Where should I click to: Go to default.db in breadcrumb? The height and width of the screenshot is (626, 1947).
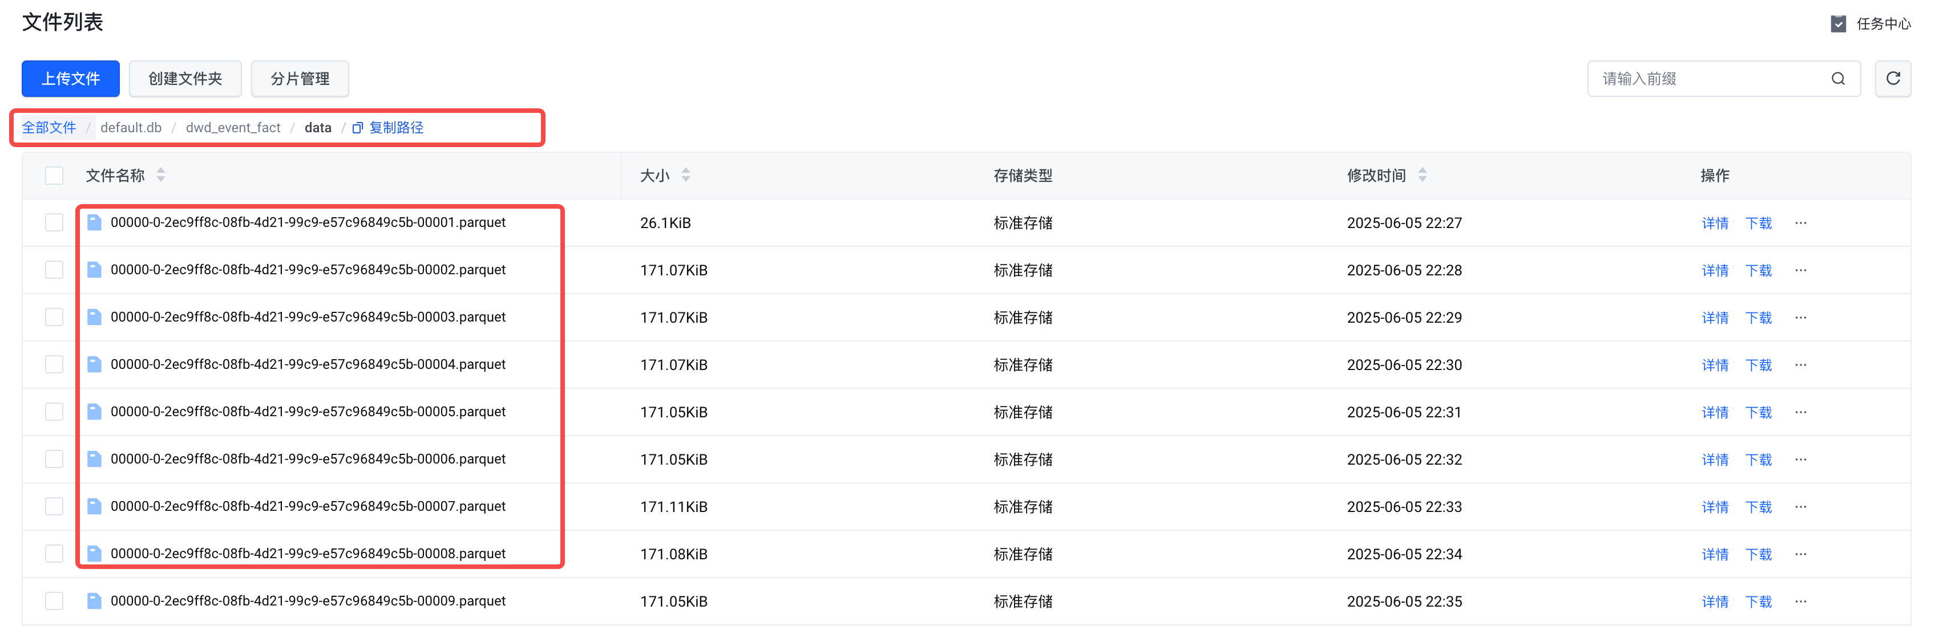click(131, 128)
